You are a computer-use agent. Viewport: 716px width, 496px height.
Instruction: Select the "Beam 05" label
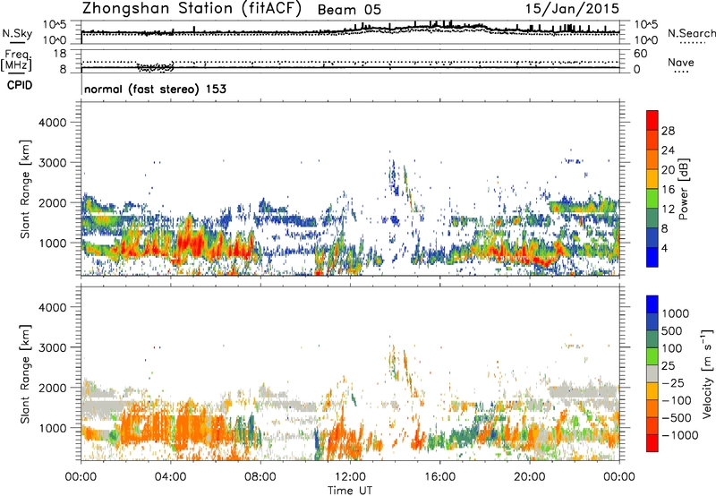tap(349, 10)
